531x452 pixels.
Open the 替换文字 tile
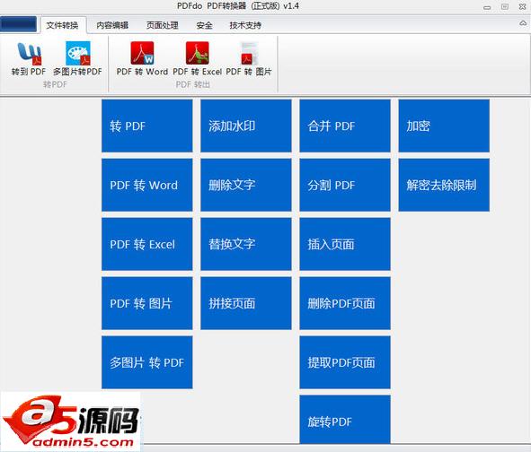[246, 244]
